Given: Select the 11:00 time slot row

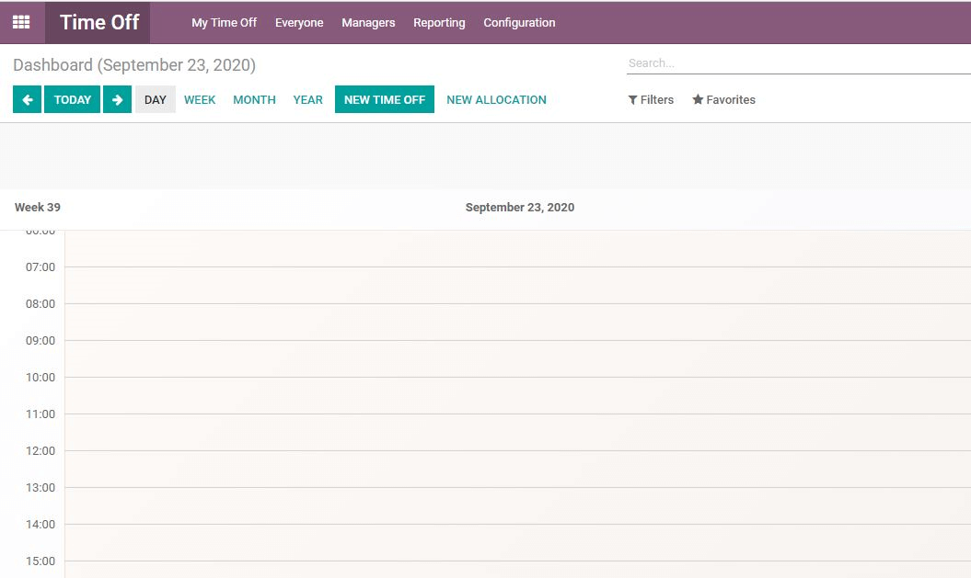Looking at the screenshot, I should tap(517, 432).
